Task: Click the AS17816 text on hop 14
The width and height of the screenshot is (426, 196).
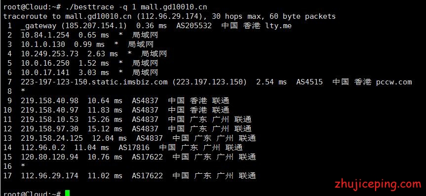Action: [x=134, y=148]
